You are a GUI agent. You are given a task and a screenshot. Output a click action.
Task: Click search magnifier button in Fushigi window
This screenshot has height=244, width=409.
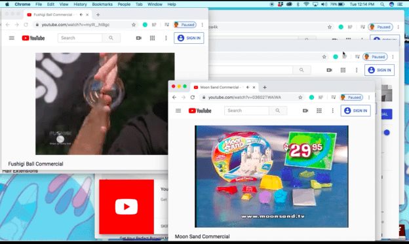[111, 38]
